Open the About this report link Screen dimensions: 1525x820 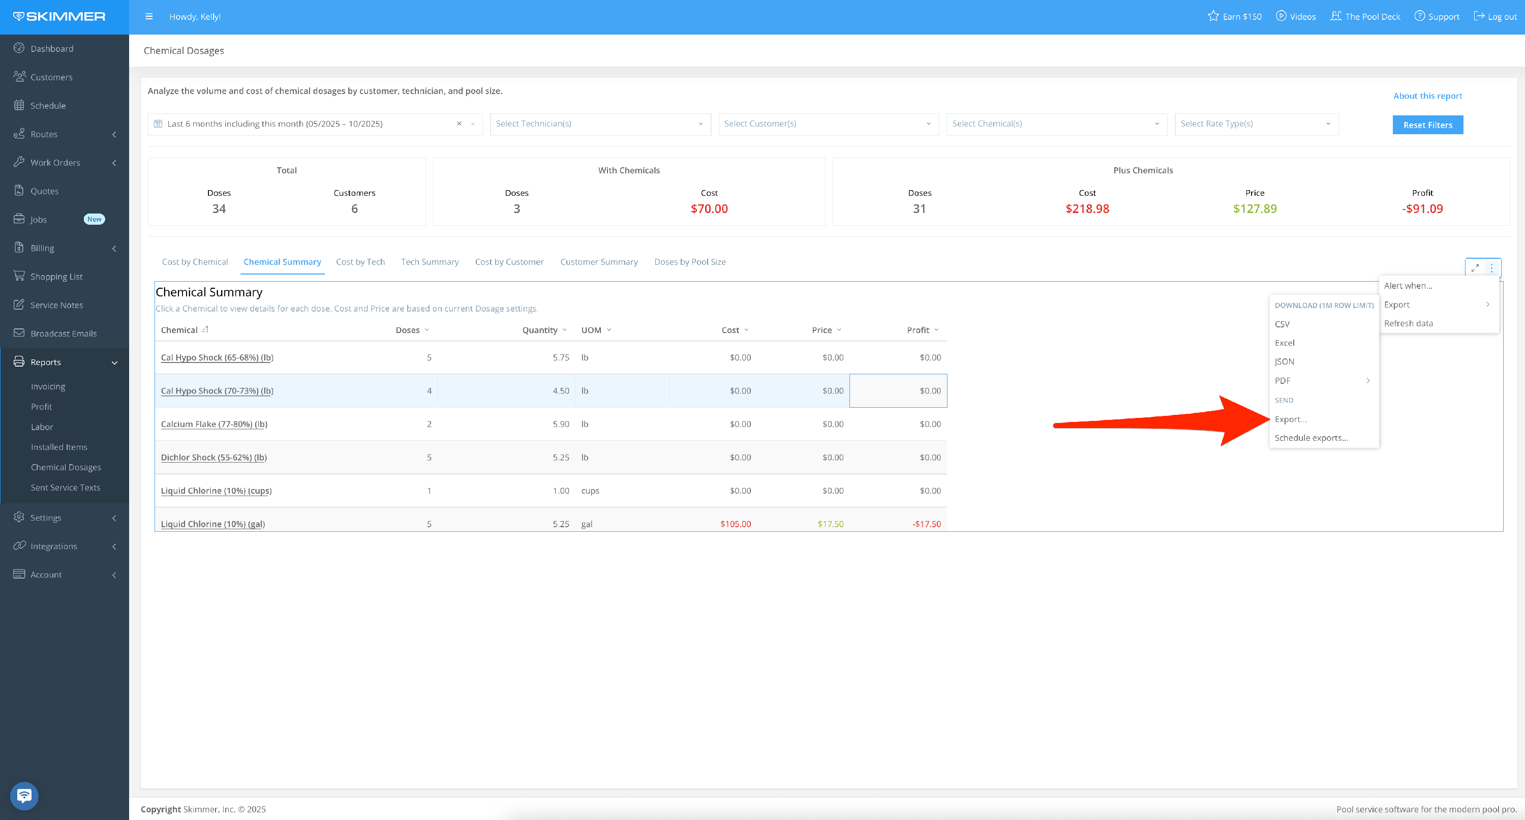(x=1427, y=96)
